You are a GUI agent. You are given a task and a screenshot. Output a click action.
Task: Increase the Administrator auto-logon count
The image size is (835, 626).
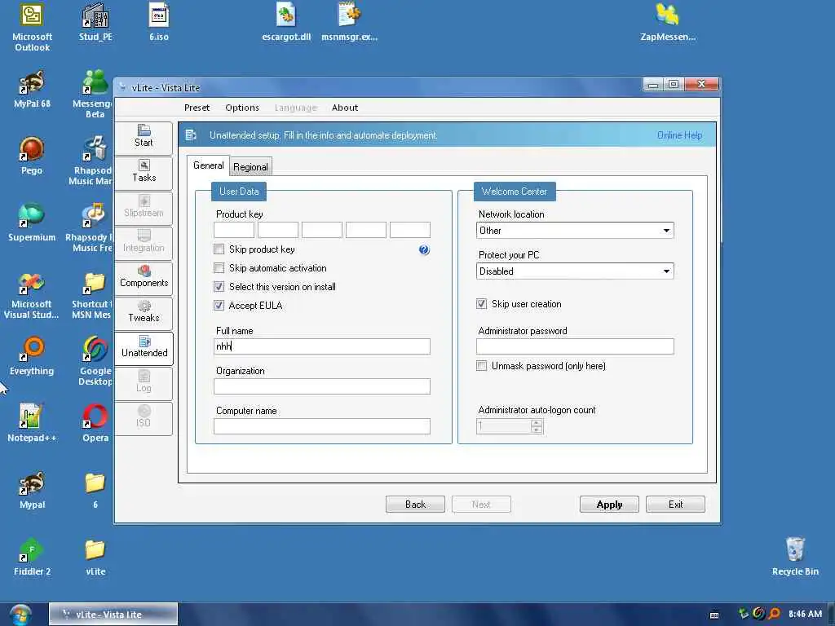coord(537,423)
